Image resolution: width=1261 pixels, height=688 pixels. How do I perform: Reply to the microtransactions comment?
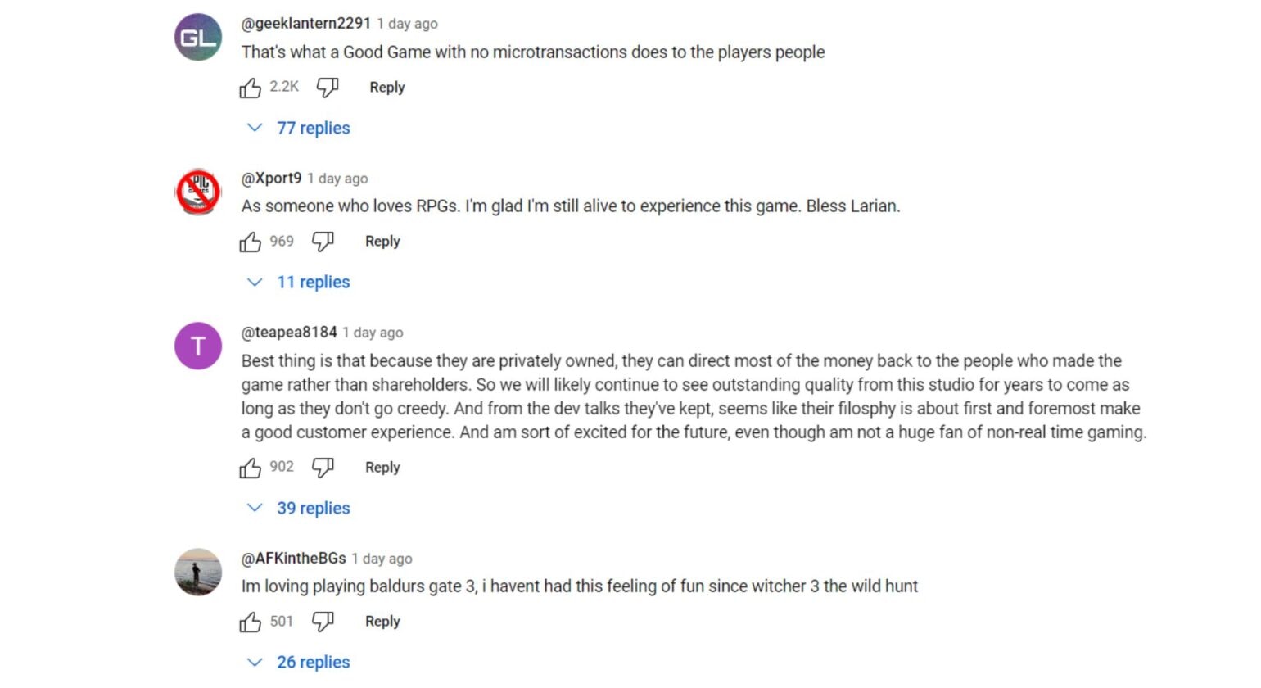[x=386, y=88]
